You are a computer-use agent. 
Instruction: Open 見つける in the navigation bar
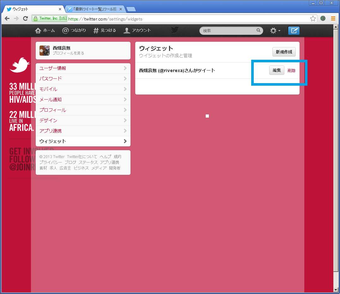click(105, 30)
